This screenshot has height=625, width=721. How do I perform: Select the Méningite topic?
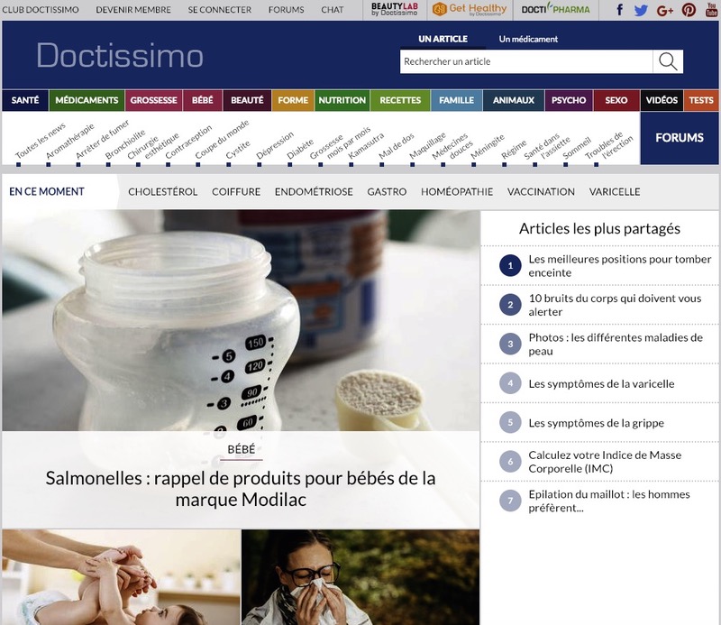pos(488,147)
